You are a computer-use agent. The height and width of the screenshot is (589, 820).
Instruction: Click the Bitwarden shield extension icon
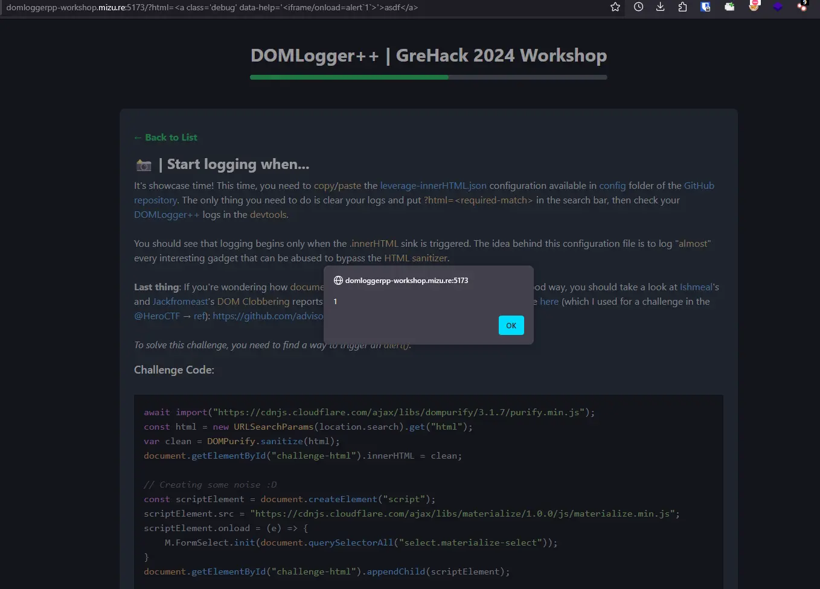[705, 7]
